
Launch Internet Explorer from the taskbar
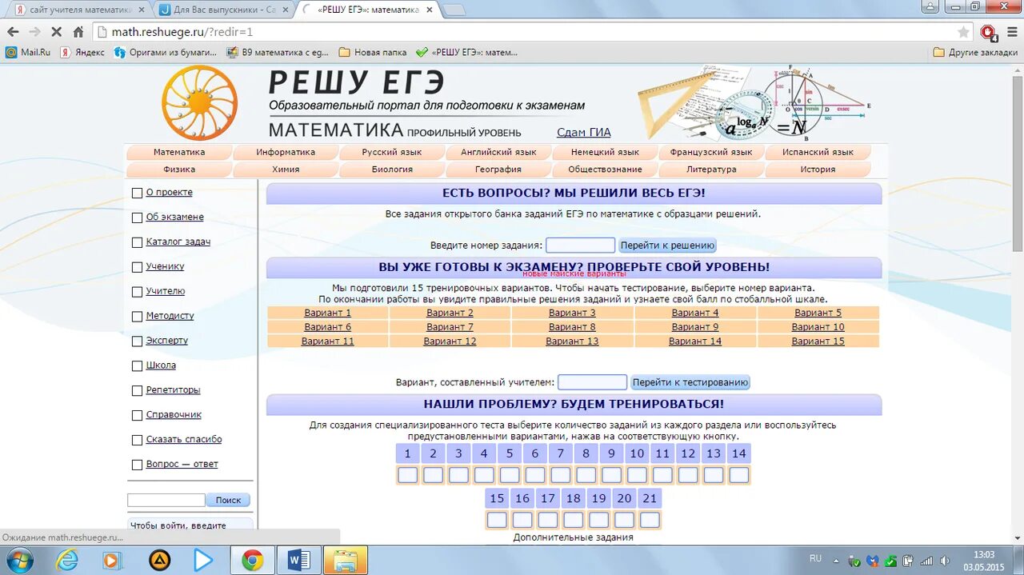67,560
